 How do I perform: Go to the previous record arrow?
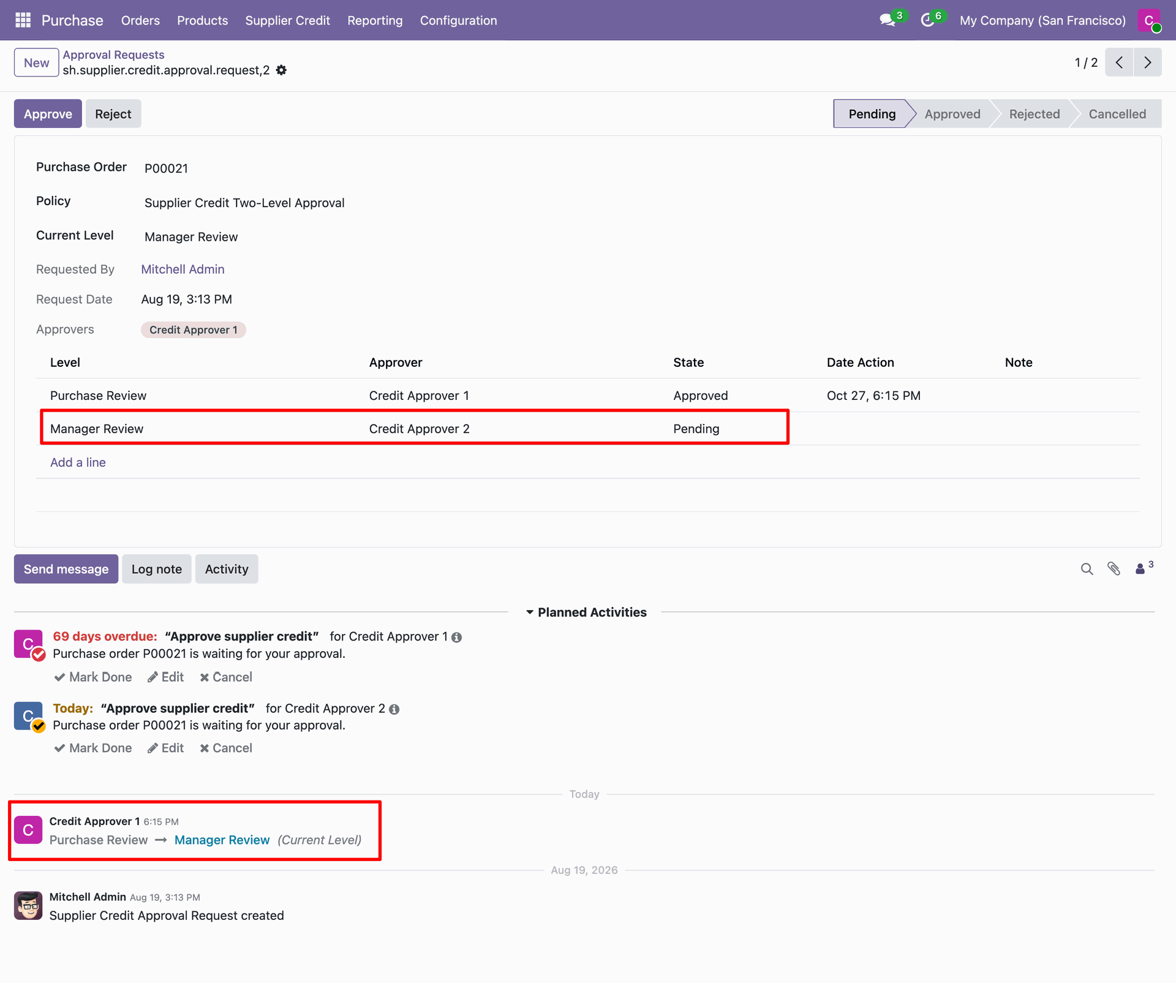pos(1119,62)
